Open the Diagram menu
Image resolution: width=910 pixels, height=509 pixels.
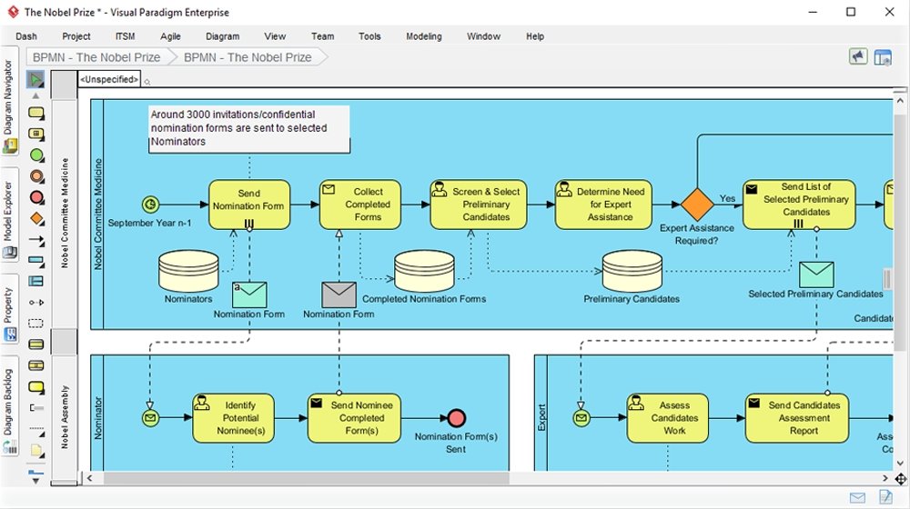click(x=222, y=36)
